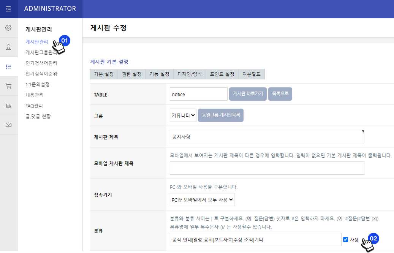This screenshot has width=394, height=253.
Task: Open the 디자인/양식 tab
Action: [x=190, y=74]
